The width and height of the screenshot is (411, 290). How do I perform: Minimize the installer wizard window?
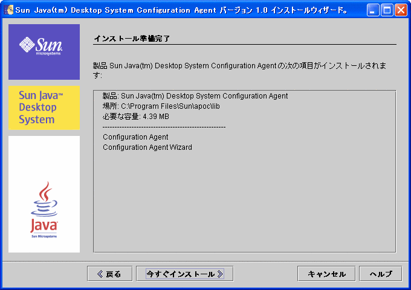point(373,10)
